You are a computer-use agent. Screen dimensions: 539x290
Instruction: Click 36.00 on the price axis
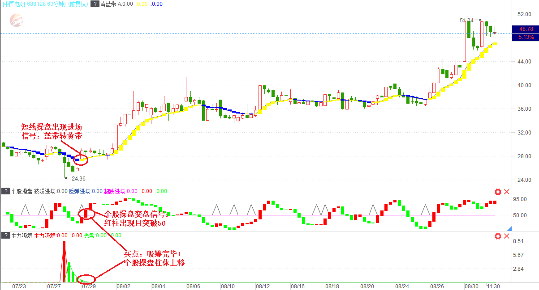coord(525,109)
